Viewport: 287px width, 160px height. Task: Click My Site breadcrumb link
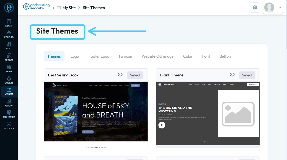tap(66, 8)
